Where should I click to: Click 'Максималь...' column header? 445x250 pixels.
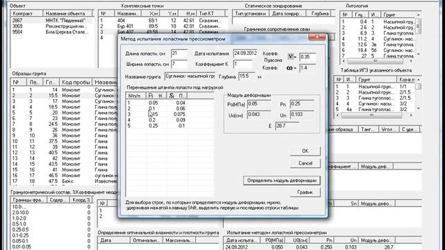click(x=179, y=240)
